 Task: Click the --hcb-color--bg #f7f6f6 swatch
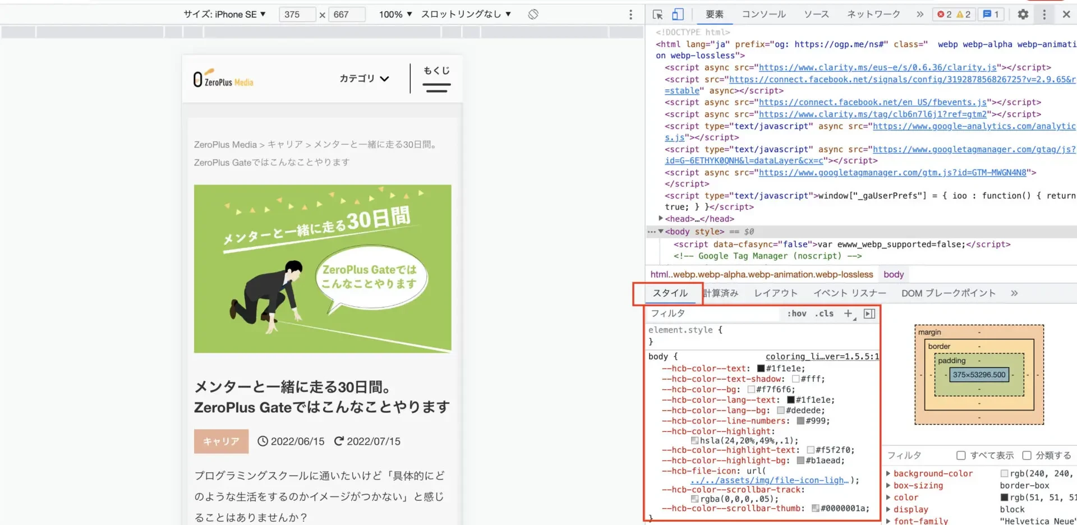click(x=751, y=389)
